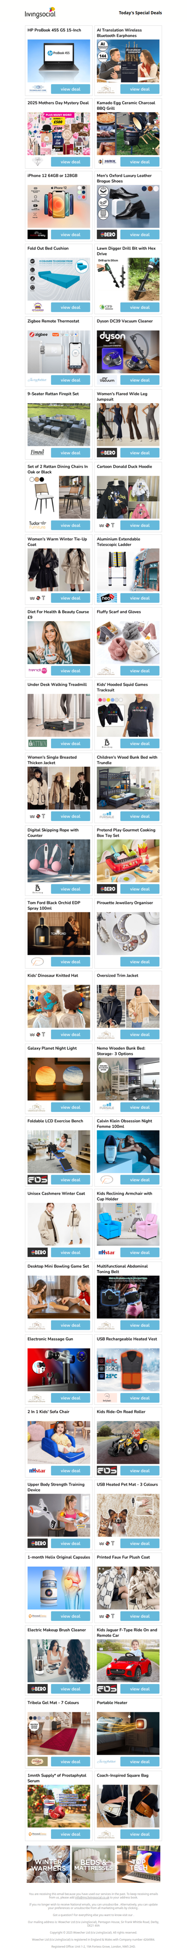Open the Kamado Egg Ceramic Charcoal BBQ image

[128, 134]
